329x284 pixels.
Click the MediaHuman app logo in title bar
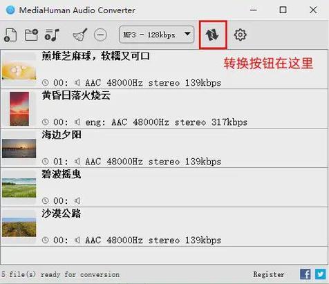[10, 10]
